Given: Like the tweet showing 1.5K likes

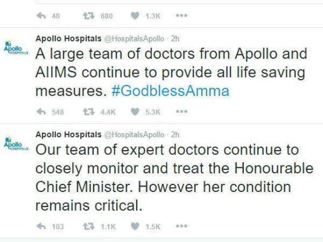Looking at the screenshot, I should 135,226.
